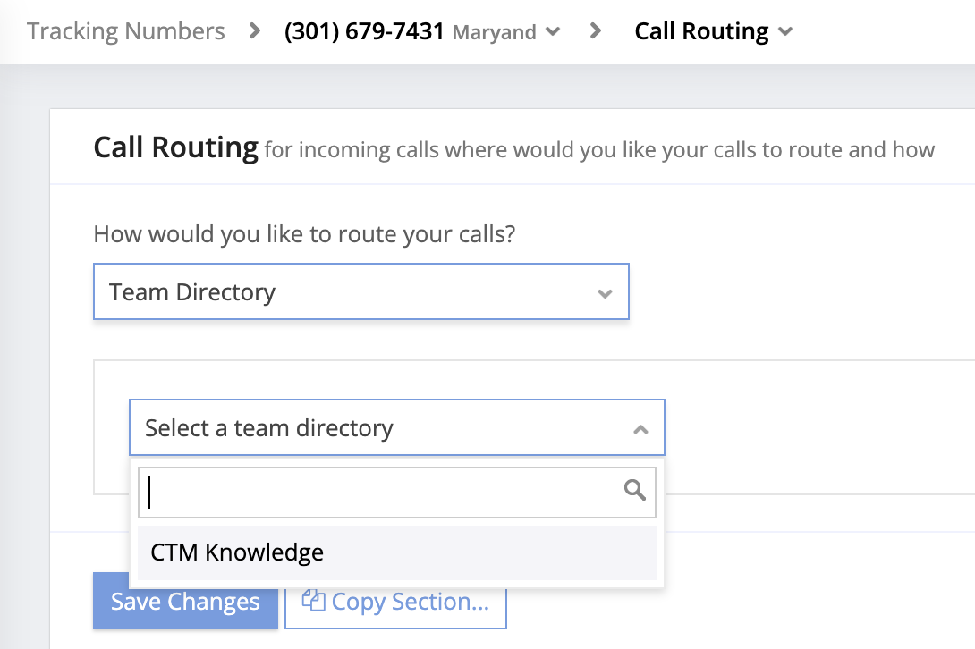Expand the chevron beside Call Routing breadcrumb
975x649 pixels.
(x=785, y=32)
